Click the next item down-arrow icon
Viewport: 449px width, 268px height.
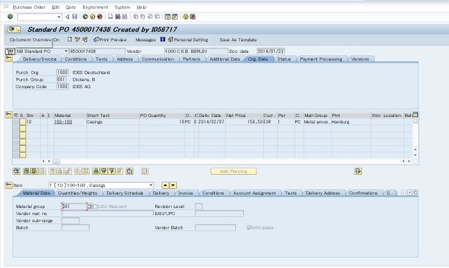(173, 185)
